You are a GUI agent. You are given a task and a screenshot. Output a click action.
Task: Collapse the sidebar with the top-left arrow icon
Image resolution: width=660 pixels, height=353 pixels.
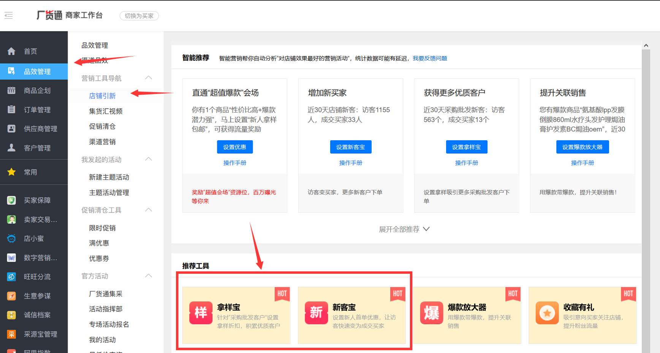pos(8,16)
